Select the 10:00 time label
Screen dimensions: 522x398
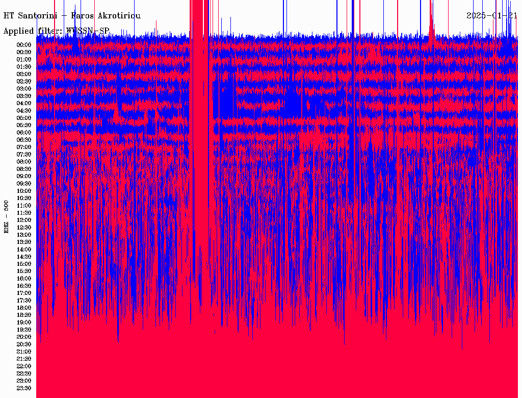point(24,191)
